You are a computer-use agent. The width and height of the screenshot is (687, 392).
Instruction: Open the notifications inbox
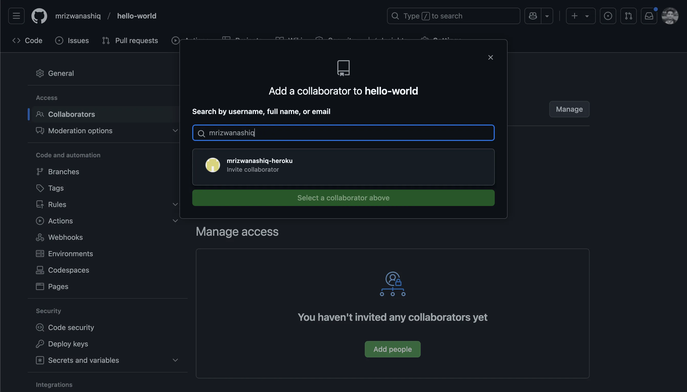[x=649, y=16]
